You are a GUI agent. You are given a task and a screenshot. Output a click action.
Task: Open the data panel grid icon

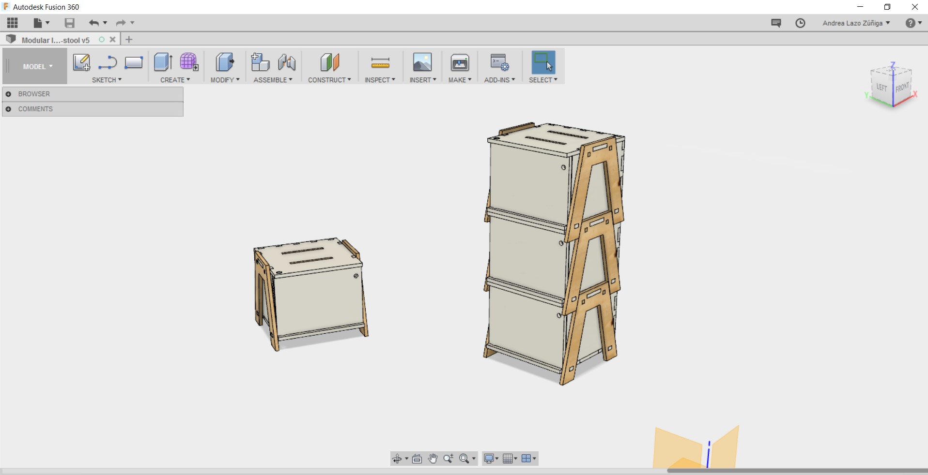coord(13,23)
